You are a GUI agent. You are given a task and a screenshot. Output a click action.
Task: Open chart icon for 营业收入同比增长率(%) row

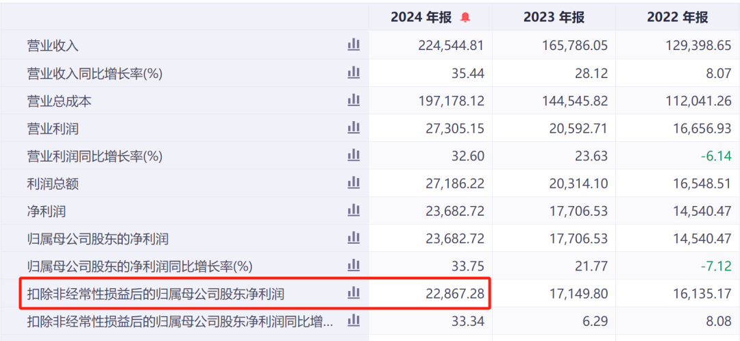click(354, 73)
